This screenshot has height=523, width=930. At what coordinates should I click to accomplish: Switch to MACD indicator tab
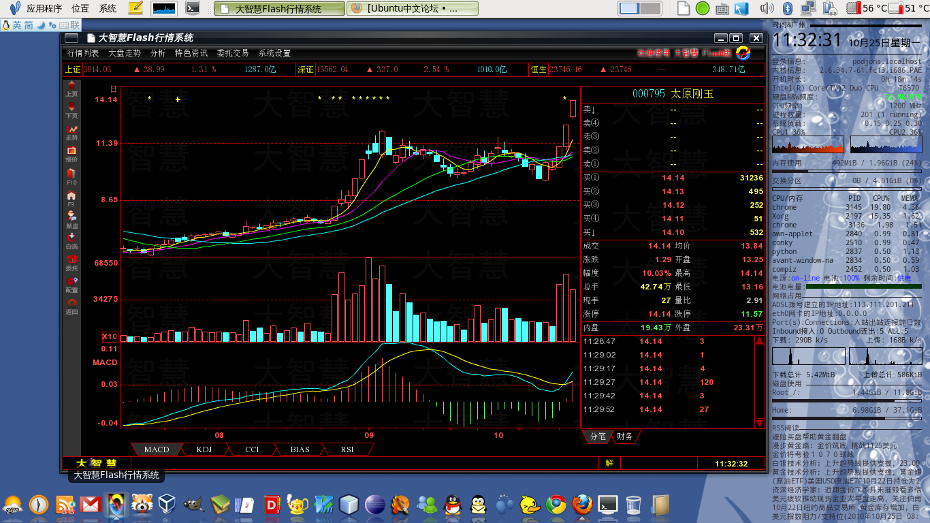tap(157, 449)
